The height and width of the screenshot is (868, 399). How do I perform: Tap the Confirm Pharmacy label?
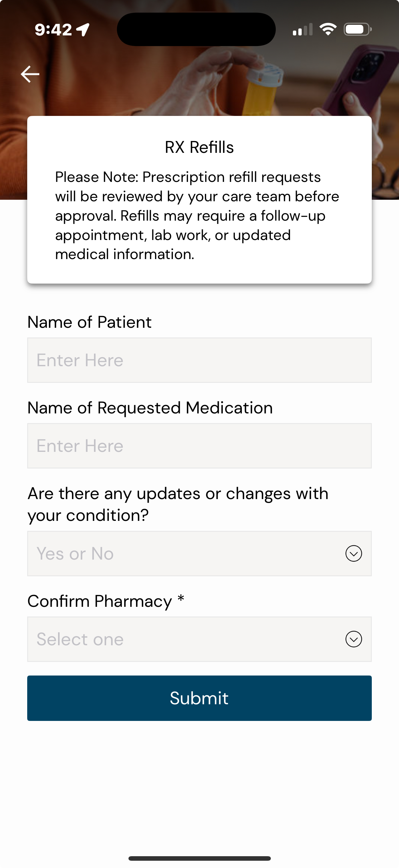coord(99,601)
